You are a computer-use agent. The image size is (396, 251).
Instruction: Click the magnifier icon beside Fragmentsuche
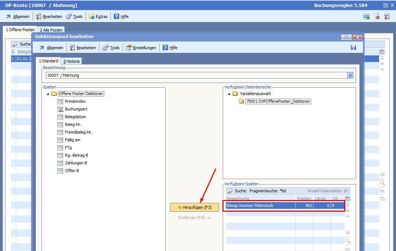(x=230, y=191)
